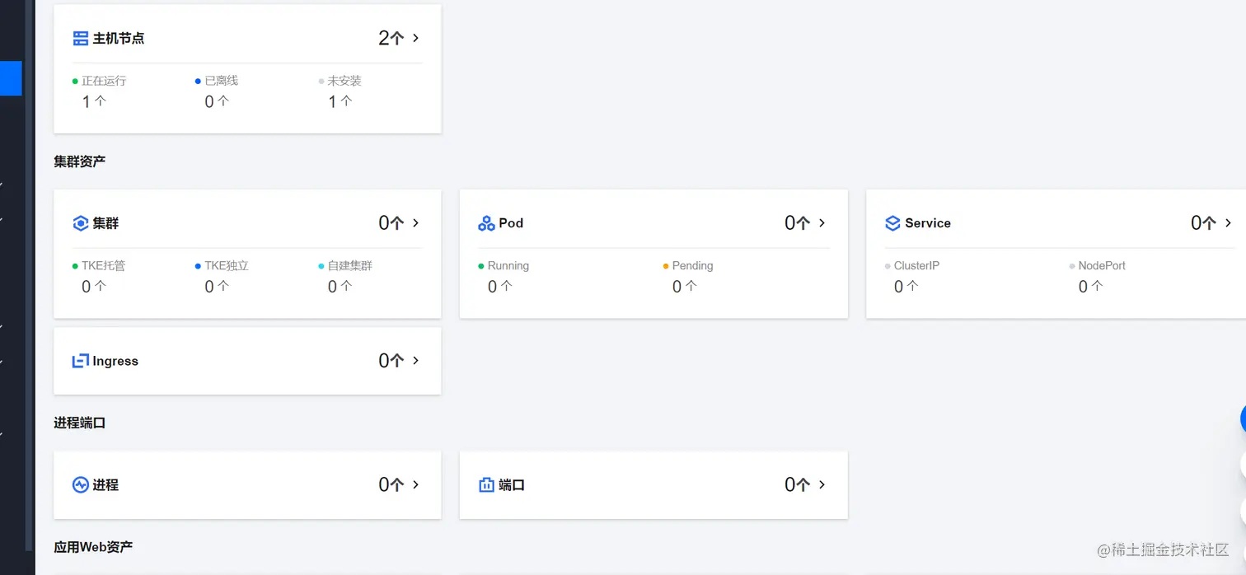Select the highlighted blue sidebar menu item
1246x575 pixels.
pos(11,78)
